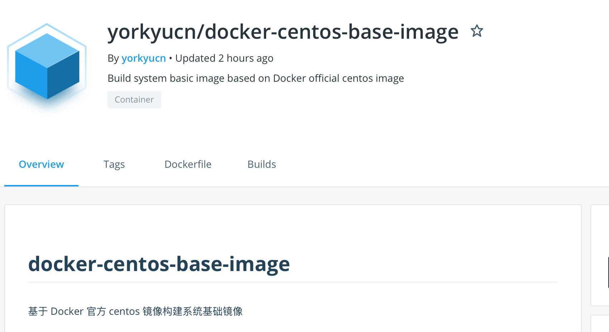The image size is (609, 332).
Task: Select the Overview tab
Action: pyautogui.click(x=41, y=164)
